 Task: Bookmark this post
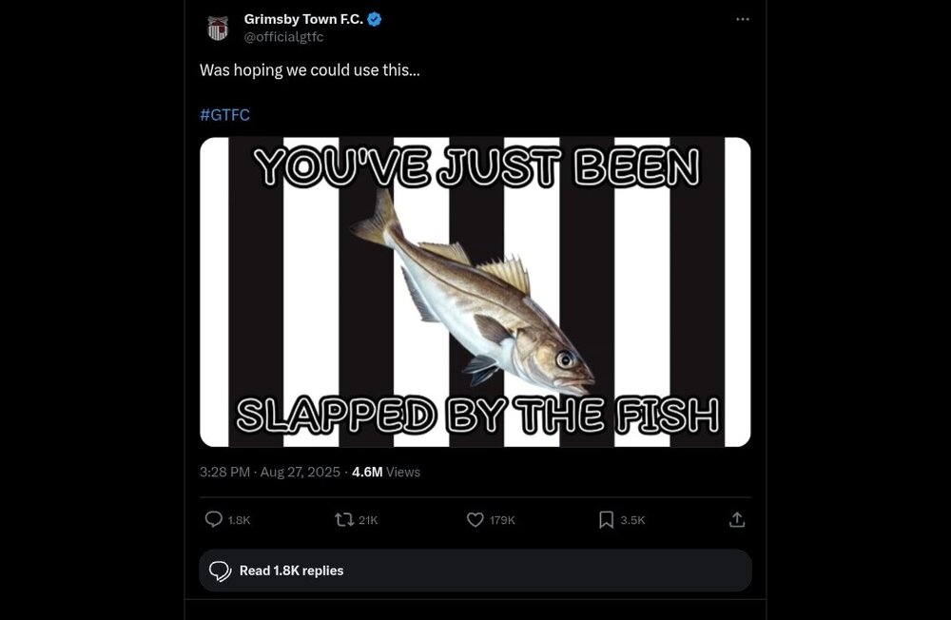click(x=606, y=519)
